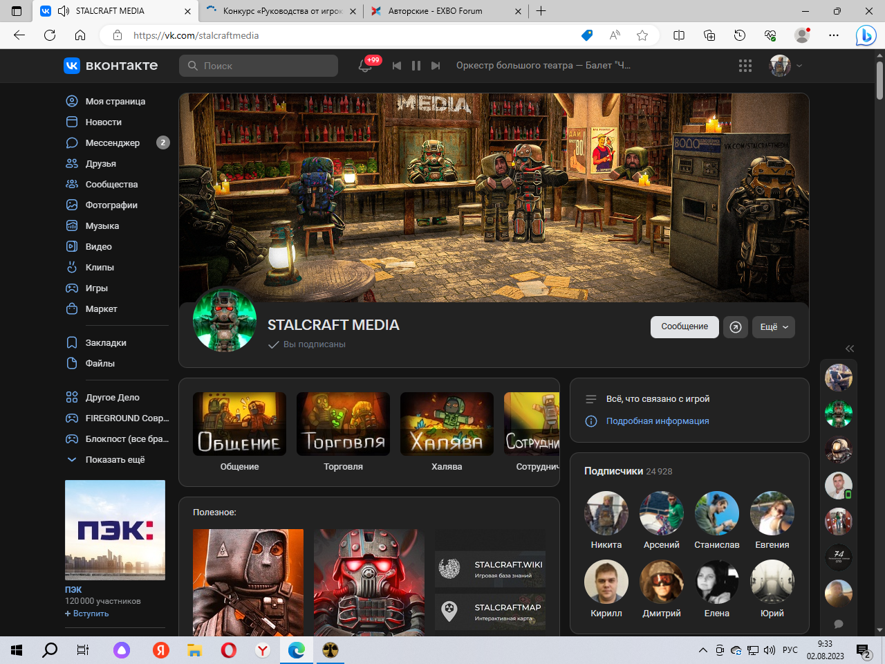Open the Халява menu tile
The height and width of the screenshot is (664, 885).
[447, 432]
